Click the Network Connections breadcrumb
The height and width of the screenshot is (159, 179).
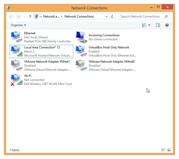click(x=79, y=16)
